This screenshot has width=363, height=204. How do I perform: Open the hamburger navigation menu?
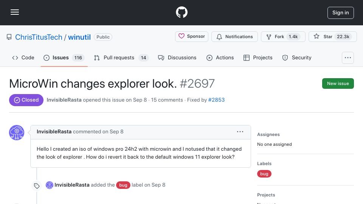(15, 12)
